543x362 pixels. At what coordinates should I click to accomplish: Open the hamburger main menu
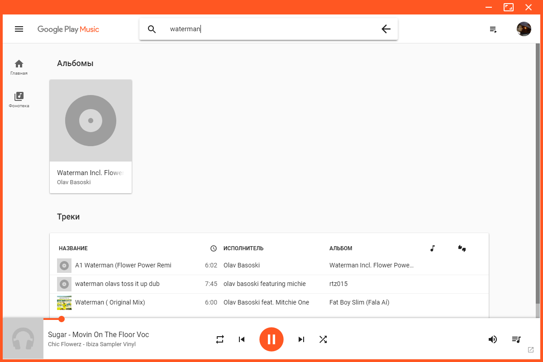tap(19, 29)
